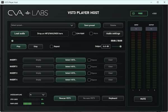Click the Save preset button
The height and width of the screenshot is (112, 168).
tap(90, 25)
